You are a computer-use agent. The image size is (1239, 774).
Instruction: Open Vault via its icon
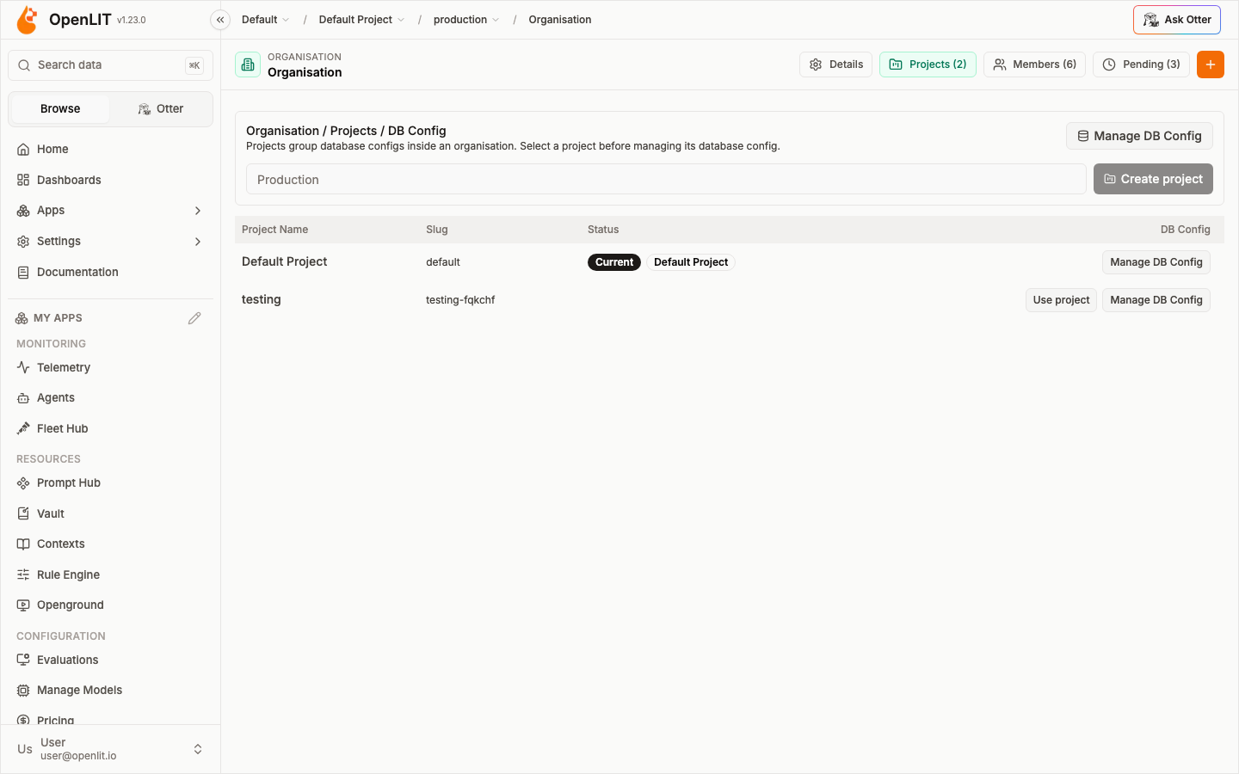(x=23, y=514)
